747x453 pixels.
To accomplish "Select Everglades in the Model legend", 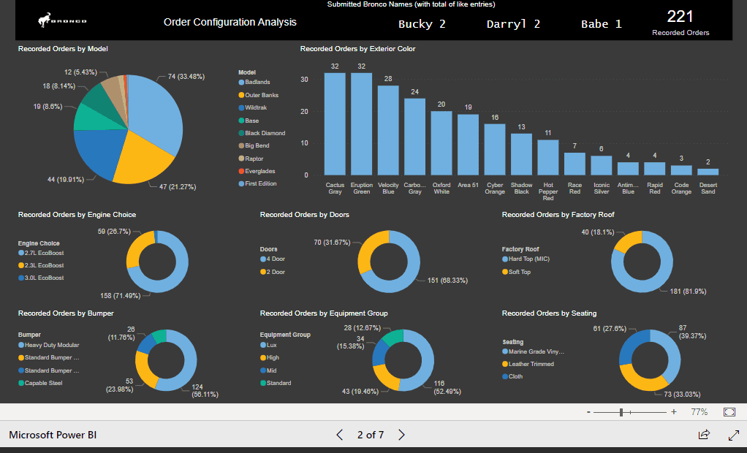I will pyautogui.click(x=257, y=171).
